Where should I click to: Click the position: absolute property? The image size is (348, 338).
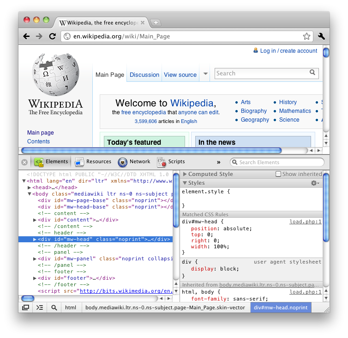[x=221, y=228]
